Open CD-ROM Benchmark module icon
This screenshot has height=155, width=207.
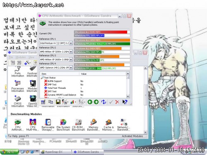(x=78, y=125)
